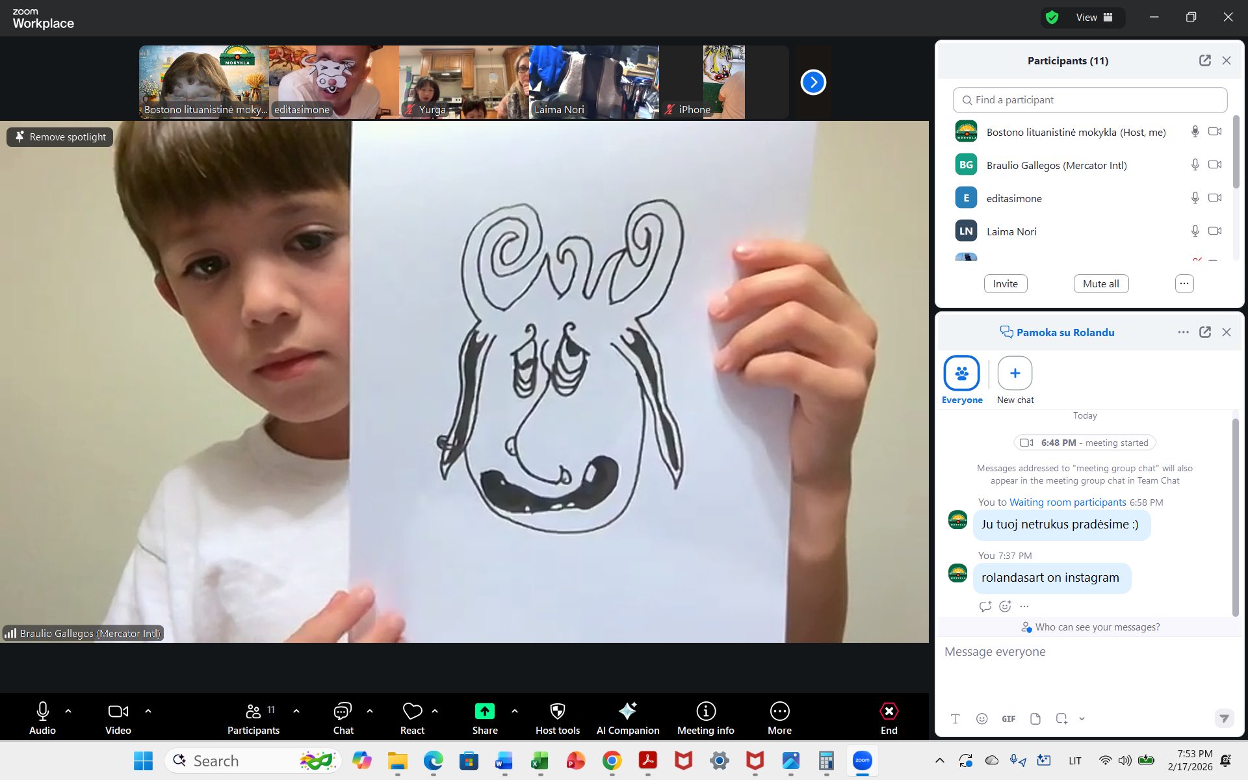
Task: Expand audio options arrow next to Audio
Action: click(x=68, y=711)
